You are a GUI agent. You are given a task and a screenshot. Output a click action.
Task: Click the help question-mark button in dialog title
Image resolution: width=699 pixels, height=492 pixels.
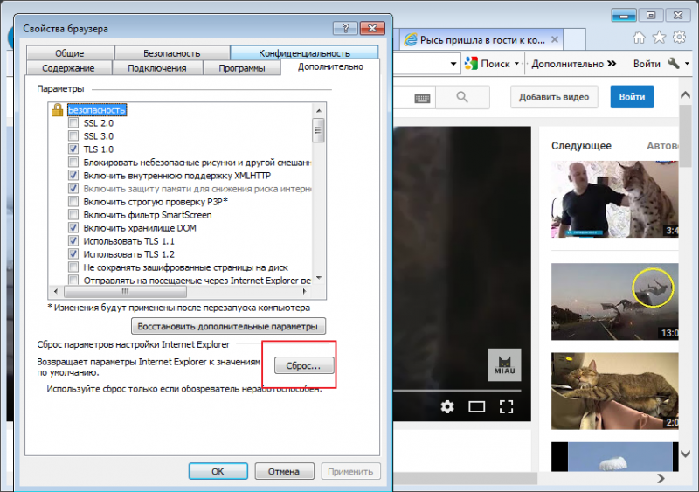tap(345, 29)
